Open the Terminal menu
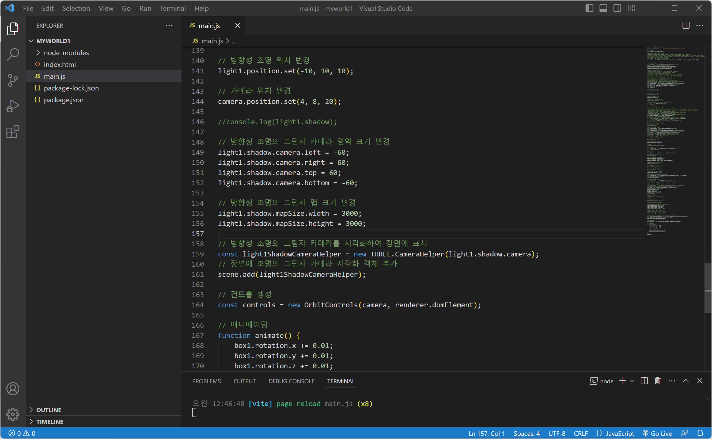Image resolution: width=712 pixels, height=439 pixels. pyautogui.click(x=173, y=8)
